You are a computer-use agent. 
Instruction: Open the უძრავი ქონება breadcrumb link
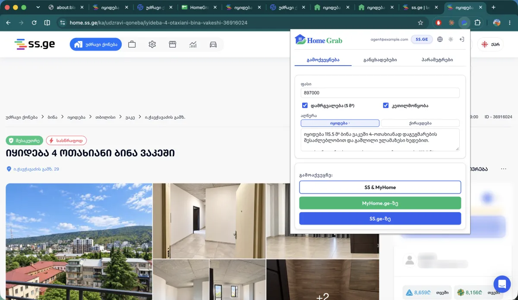(x=22, y=117)
